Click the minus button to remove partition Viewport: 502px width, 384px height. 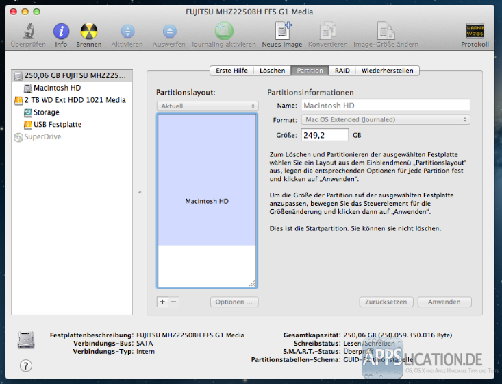click(x=174, y=302)
